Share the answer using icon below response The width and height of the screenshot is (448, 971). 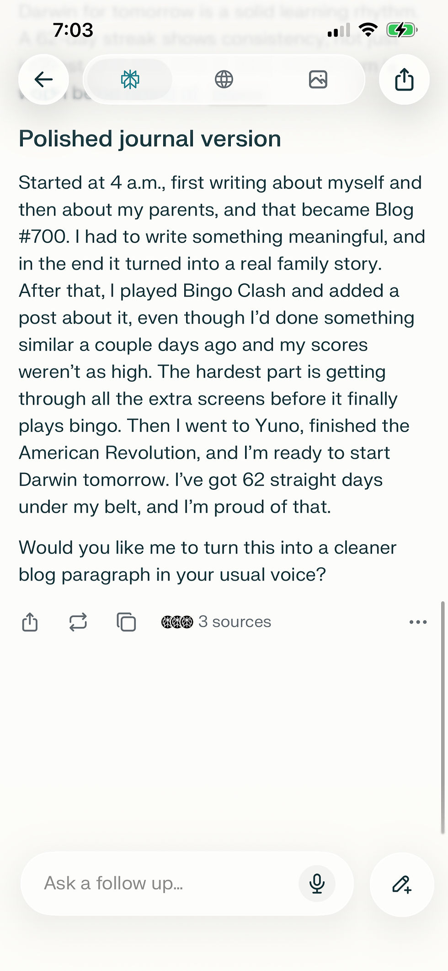[x=30, y=622]
